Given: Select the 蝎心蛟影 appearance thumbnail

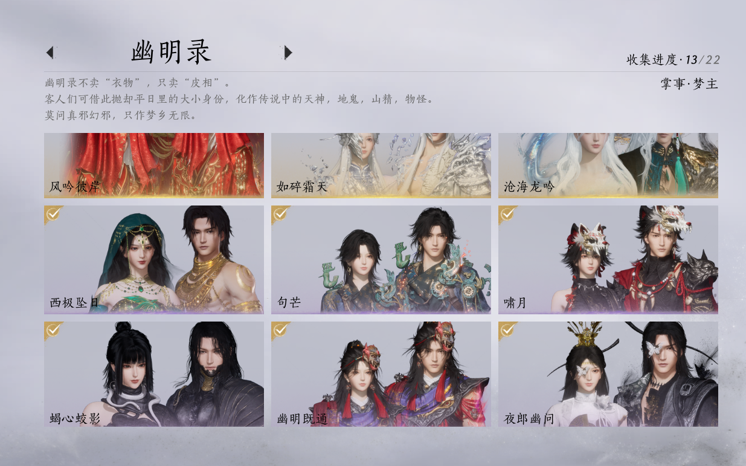Looking at the screenshot, I should pos(154,374).
